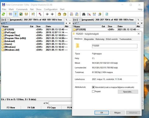Open the notepad icon at toolbar end
Viewport: 149px width, 118px height.
(x=106, y=14)
